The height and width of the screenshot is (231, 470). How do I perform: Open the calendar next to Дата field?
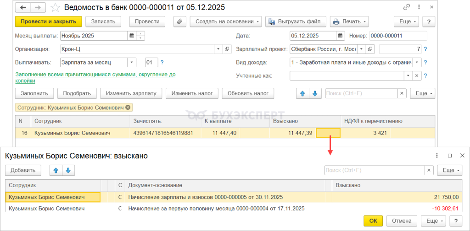click(x=340, y=36)
